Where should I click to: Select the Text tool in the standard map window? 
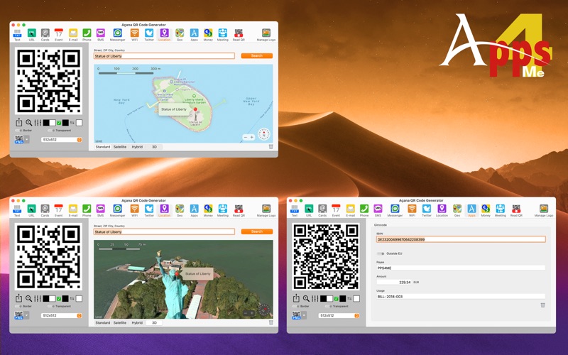pos(17,35)
